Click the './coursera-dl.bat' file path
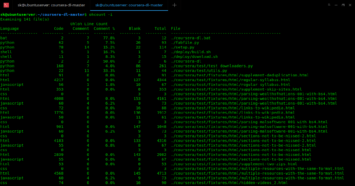Image resolution: width=355 pixels, height=186 pixels. click(191, 38)
